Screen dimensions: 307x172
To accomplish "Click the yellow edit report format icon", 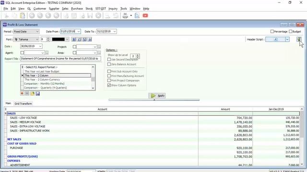I will [32, 94].
